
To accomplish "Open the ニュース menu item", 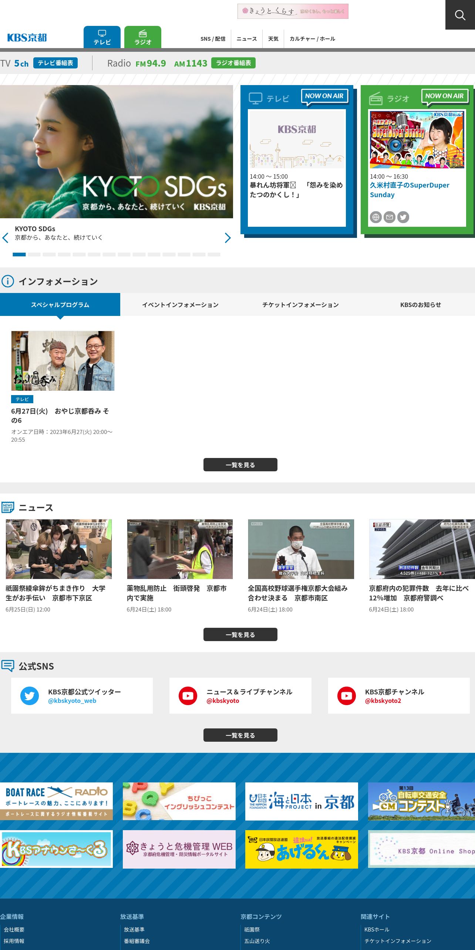I will point(247,39).
